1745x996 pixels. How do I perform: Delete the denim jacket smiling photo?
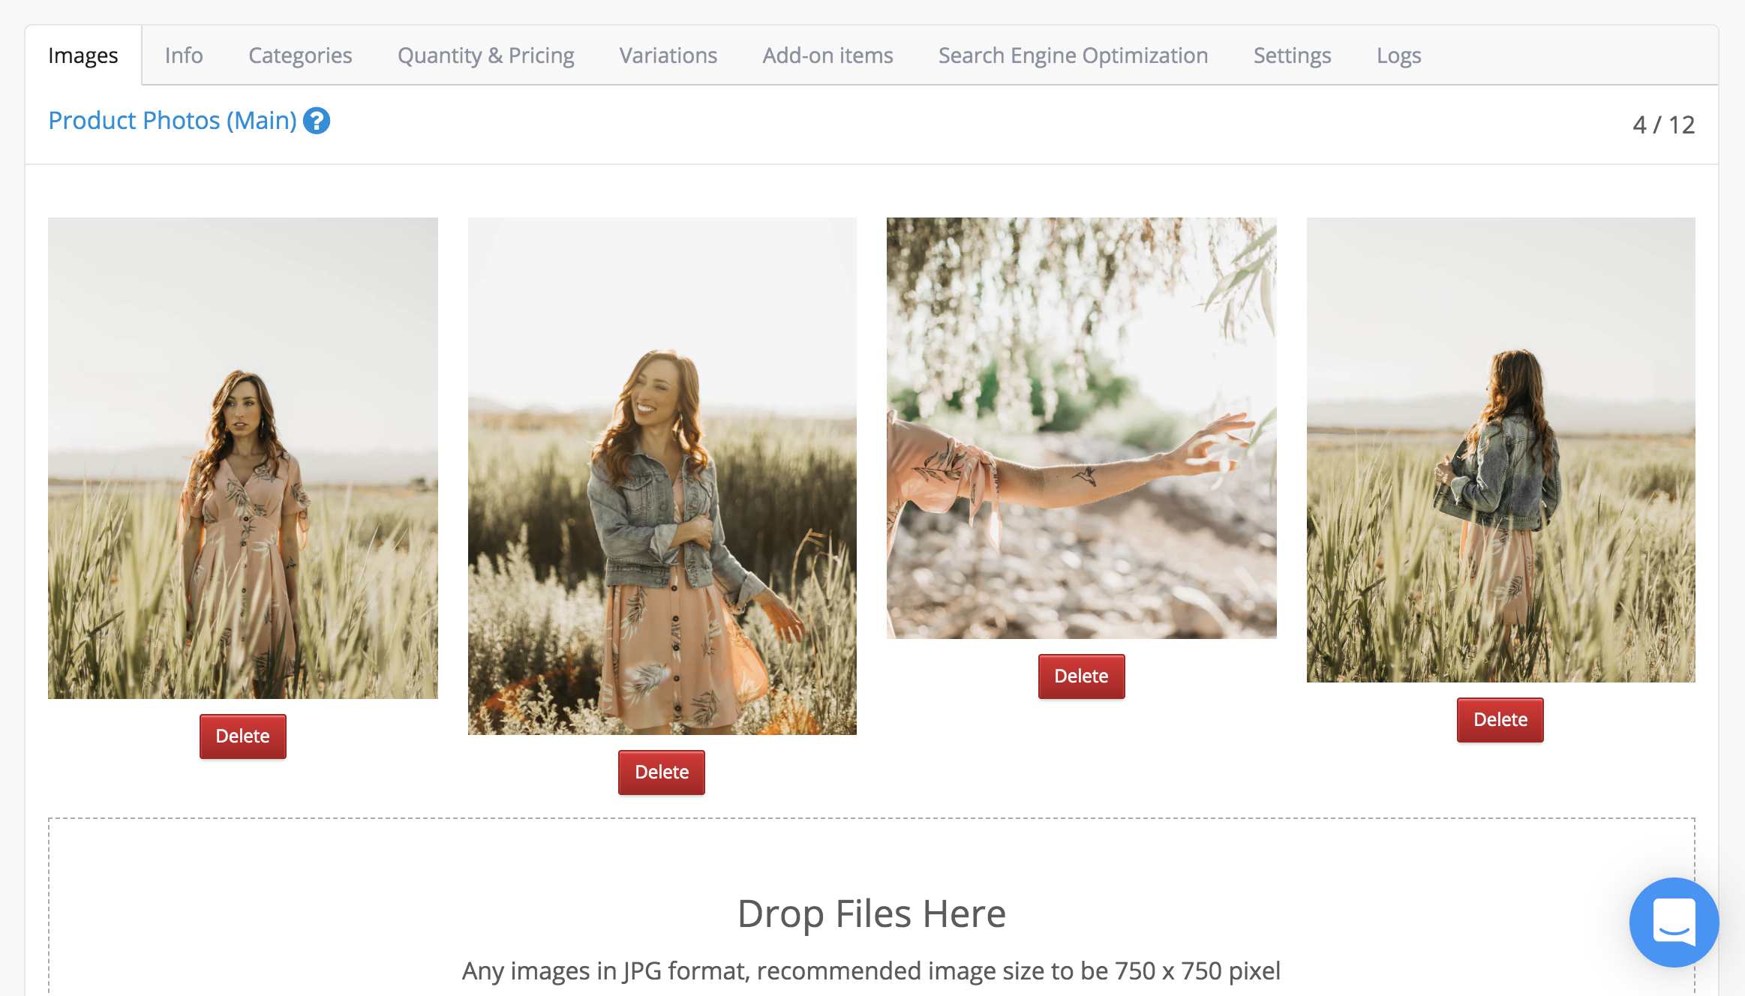tap(661, 772)
